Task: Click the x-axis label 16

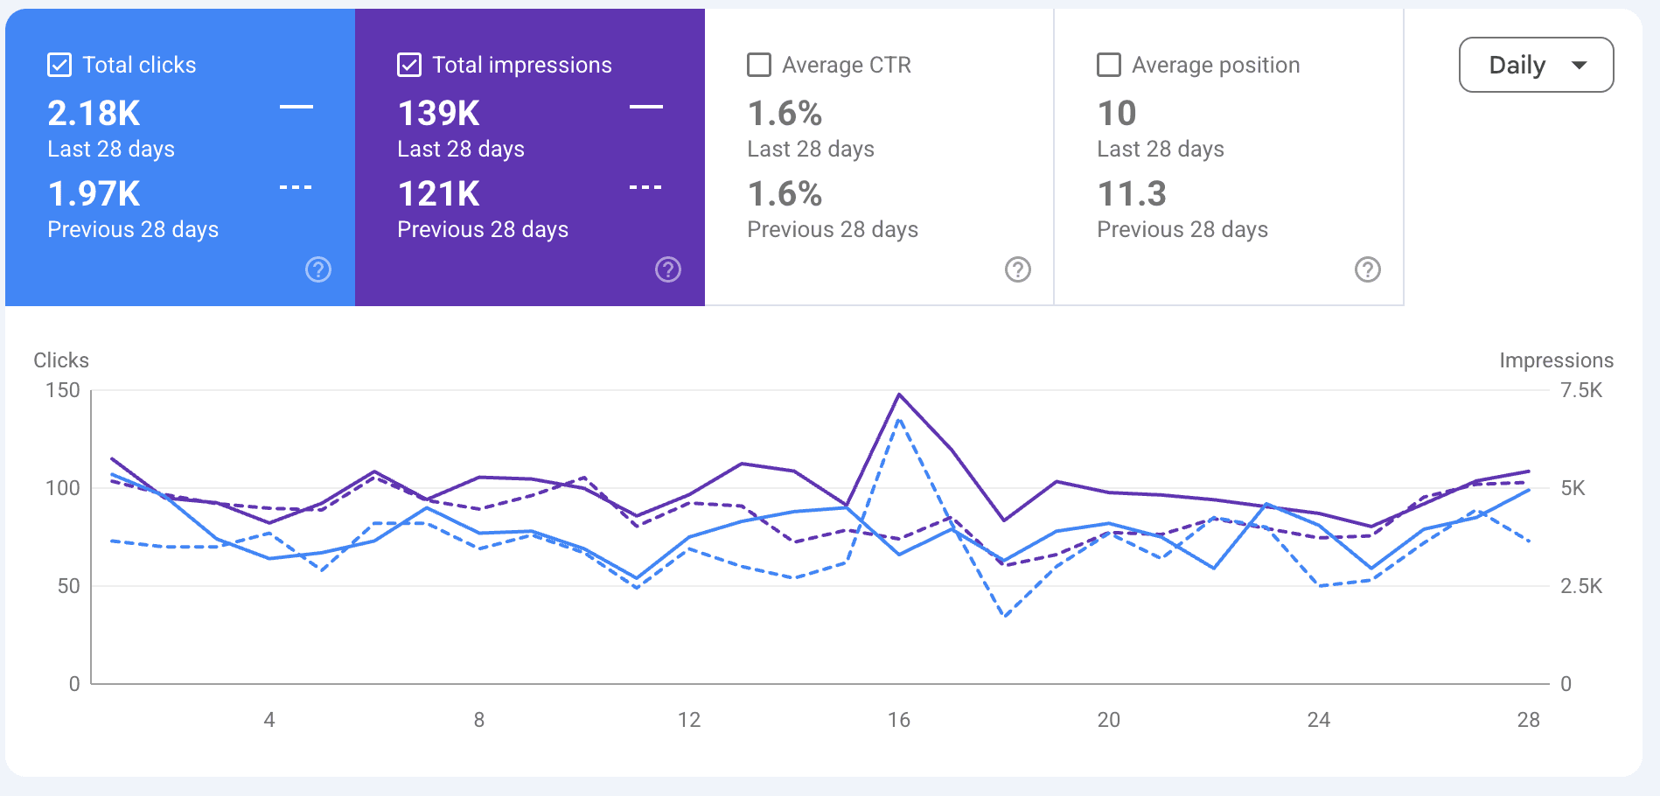Action: (899, 720)
